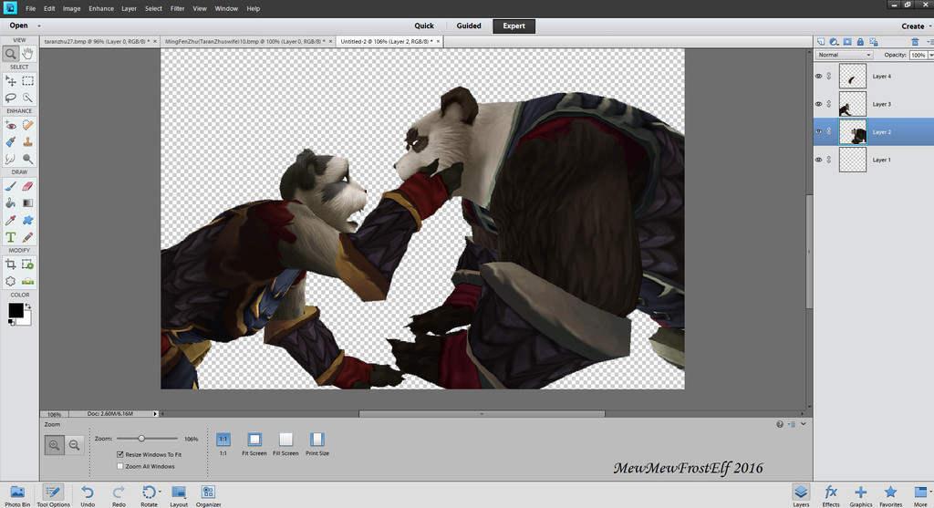Select the Custom Shape tool
This screenshot has width=934, height=508.
pyautogui.click(x=28, y=221)
